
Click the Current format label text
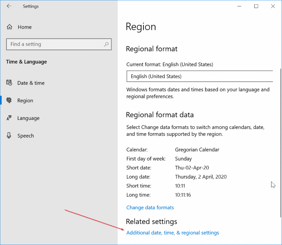[x=170, y=64]
